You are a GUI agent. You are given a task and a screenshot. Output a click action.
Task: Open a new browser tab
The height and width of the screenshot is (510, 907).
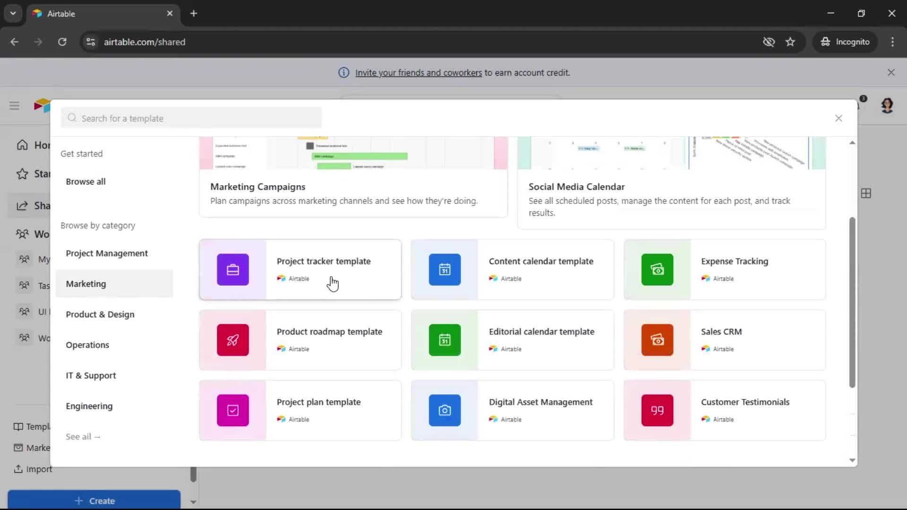click(194, 14)
